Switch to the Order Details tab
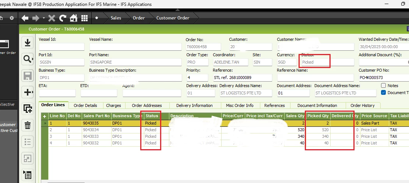This screenshot has width=409, height=183. pyautogui.click(x=85, y=105)
